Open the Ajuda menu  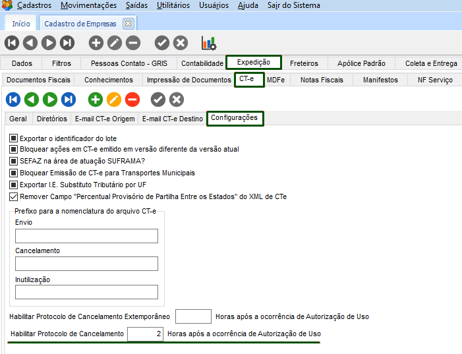(x=248, y=5)
